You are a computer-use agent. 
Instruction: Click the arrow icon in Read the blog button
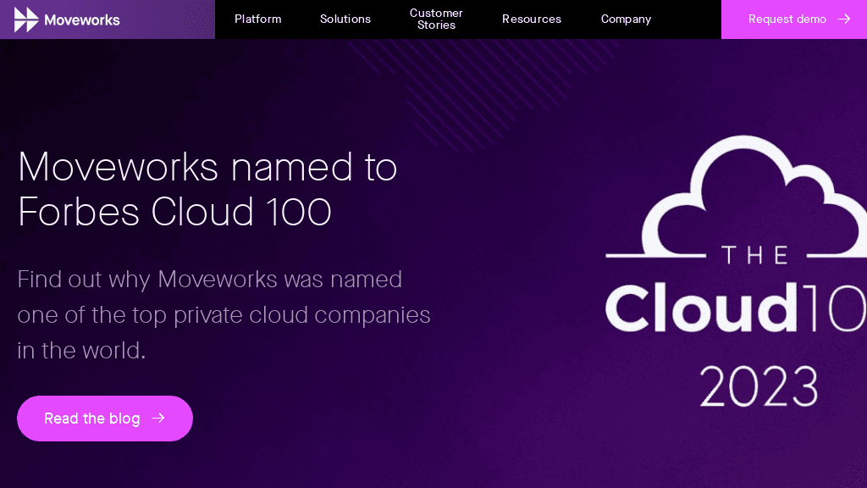(x=158, y=418)
